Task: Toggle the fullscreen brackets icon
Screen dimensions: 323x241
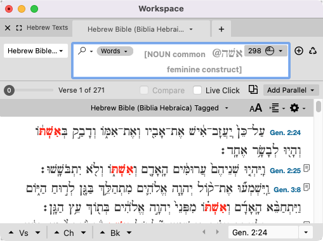Action: tap(19, 28)
